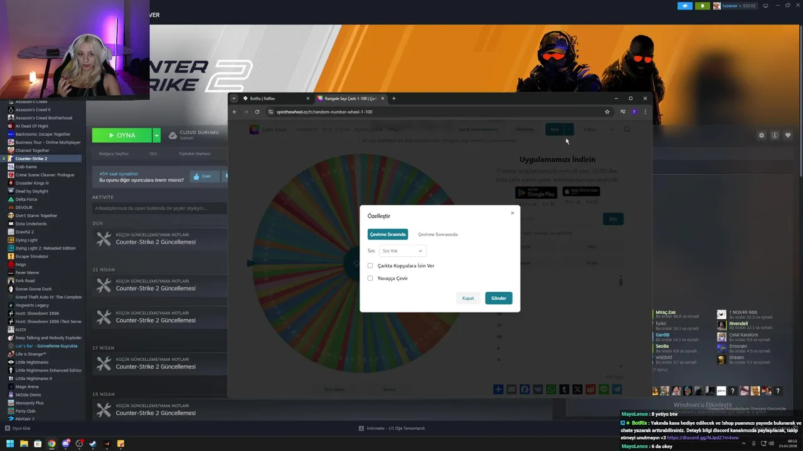Open the Windows Start menu
The width and height of the screenshot is (803, 451).
(x=10, y=443)
